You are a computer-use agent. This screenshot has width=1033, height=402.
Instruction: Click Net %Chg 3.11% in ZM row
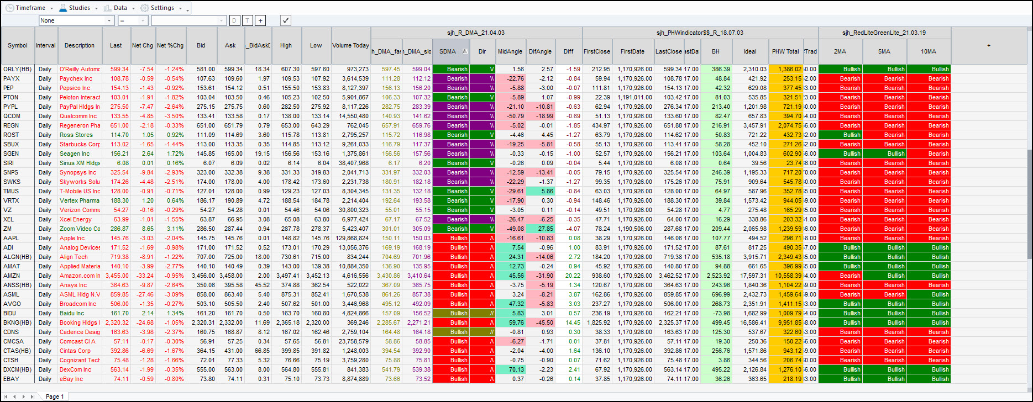pyautogui.click(x=170, y=229)
